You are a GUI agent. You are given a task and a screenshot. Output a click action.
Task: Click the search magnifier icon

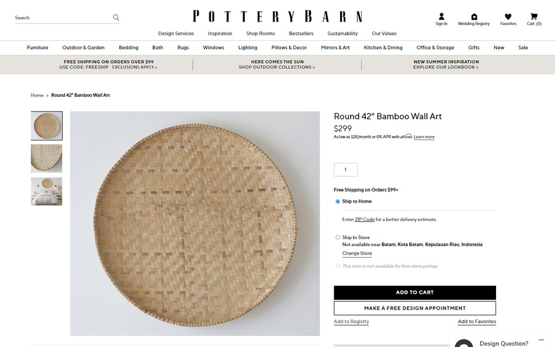116,18
